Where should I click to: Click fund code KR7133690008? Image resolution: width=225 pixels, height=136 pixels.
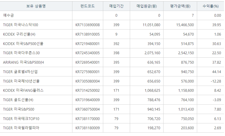(87, 25)
